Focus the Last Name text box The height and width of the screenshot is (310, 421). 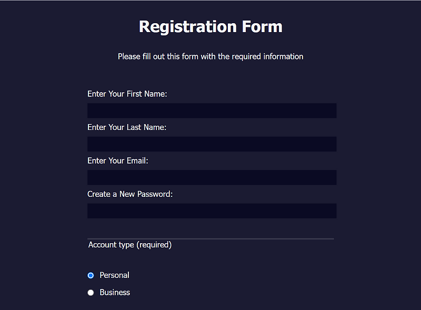(212, 144)
